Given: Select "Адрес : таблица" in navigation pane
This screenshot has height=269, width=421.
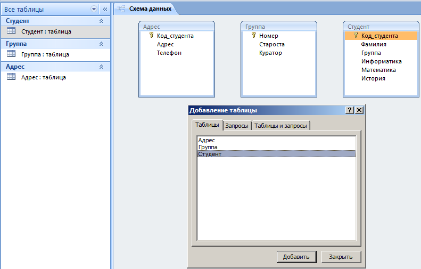Looking at the screenshot, I should pos(55,77).
